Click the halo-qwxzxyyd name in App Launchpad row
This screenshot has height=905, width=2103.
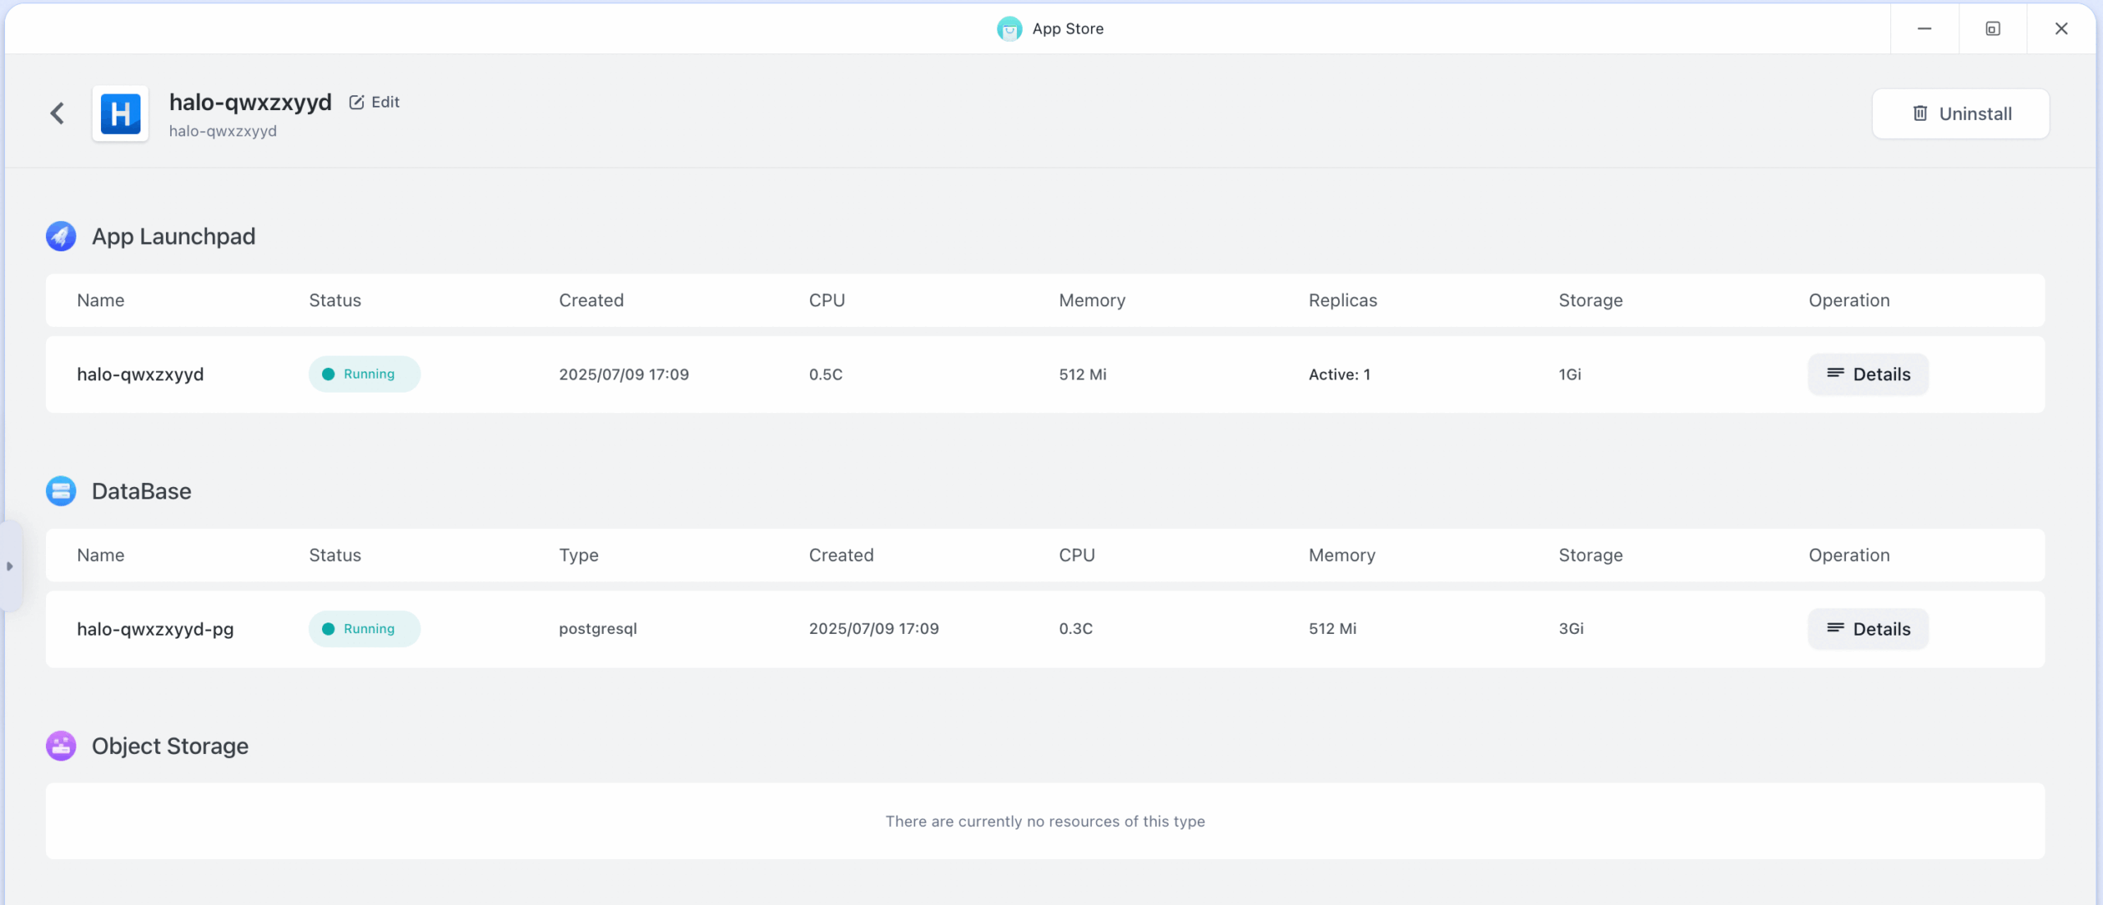point(140,374)
